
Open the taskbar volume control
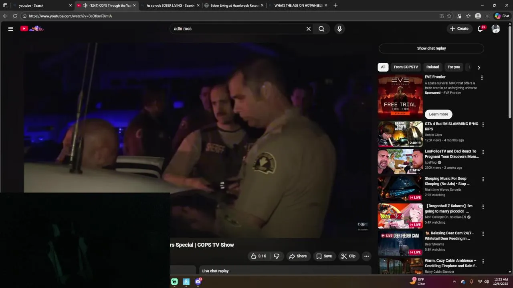point(487,282)
